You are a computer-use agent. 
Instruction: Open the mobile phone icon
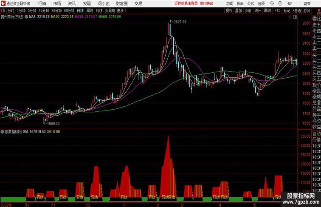280,3
